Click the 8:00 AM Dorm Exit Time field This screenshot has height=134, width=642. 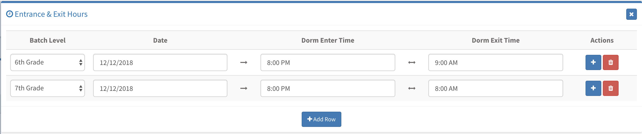(x=496, y=88)
